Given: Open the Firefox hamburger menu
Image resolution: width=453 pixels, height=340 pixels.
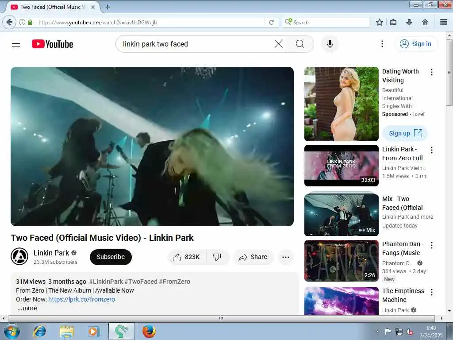Looking at the screenshot, I should click(x=444, y=22).
